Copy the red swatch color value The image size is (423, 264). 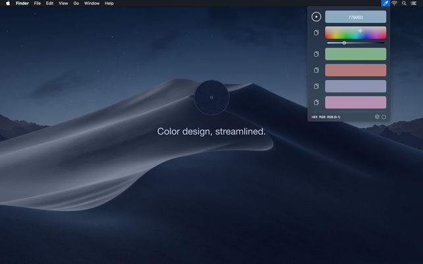coord(316,70)
